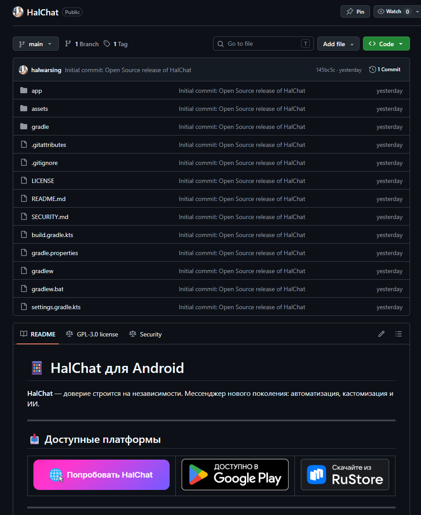Open the Watch options dropdown arrow
Screen dimensions: 421x515
(x=417, y=11)
